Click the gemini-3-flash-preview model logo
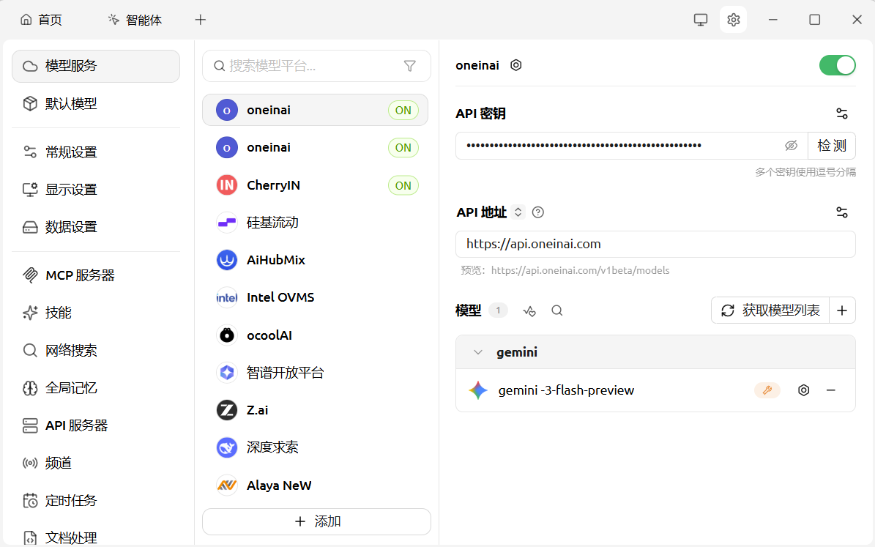This screenshot has height=547, width=875. (x=478, y=390)
